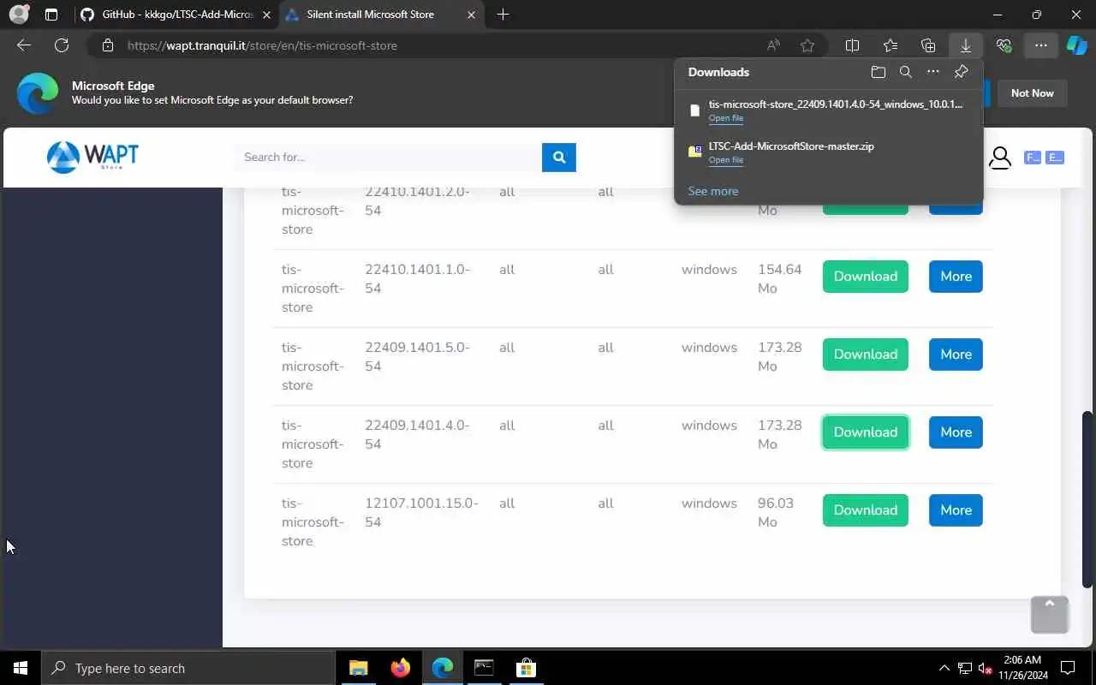The image size is (1096, 685).
Task: Toggle the Downloads toolbar button
Action: coord(966,45)
